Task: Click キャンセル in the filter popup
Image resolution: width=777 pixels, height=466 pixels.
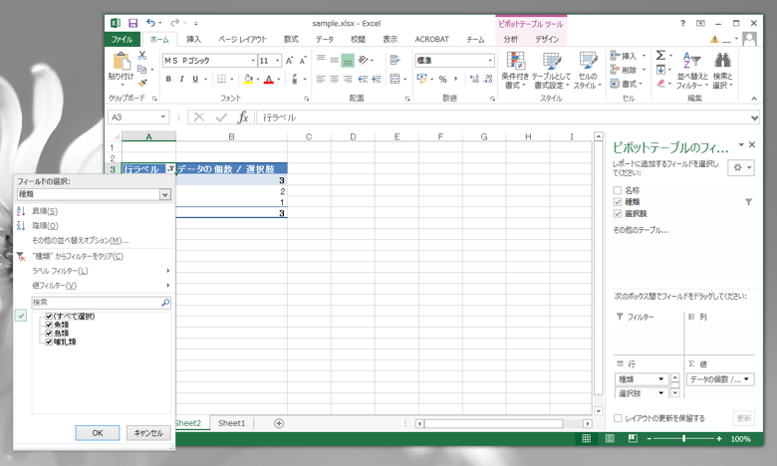Action: pos(148,433)
